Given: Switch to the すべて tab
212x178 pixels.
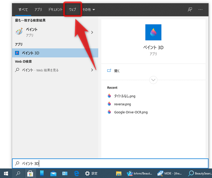Looking at the screenshot, I should pos(23,9).
